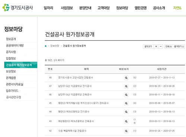The height and width of the screenshot is (137, 186).
Task: Click the 인쇄 print button
Action: [x=169, y=46]
